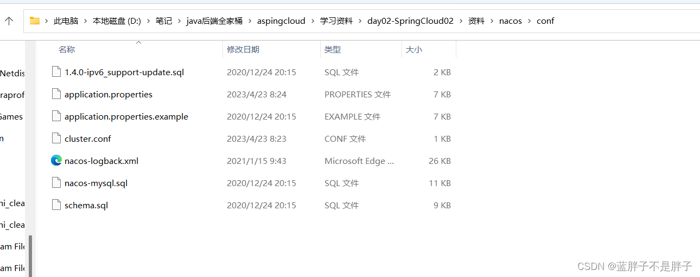Screen dimensions: 700x277
Task: Sort by 大小 column header
Action: coord(414,49)
